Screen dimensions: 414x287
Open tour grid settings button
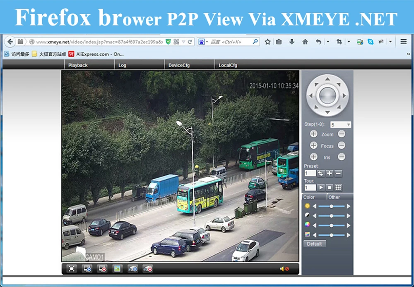tap(338, 187)
